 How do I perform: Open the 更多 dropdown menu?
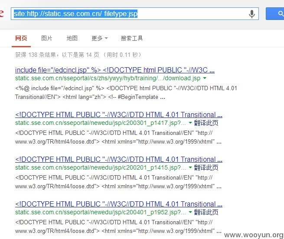pyautogui.click(x=100, y=38)
